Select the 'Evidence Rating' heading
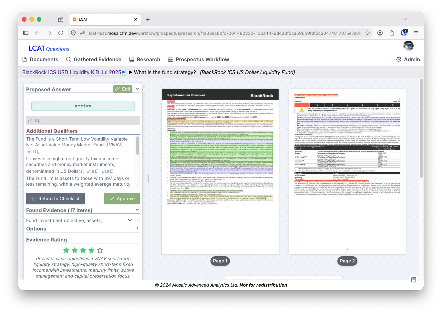Image resolution: width=442 pixels, height=314 pixels. click(46, 240)
